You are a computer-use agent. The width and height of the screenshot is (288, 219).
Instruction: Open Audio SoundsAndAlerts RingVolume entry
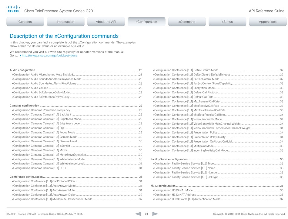(x=77, y=83)
